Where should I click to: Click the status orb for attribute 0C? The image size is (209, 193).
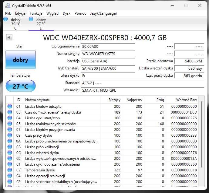tap(10, 153)
